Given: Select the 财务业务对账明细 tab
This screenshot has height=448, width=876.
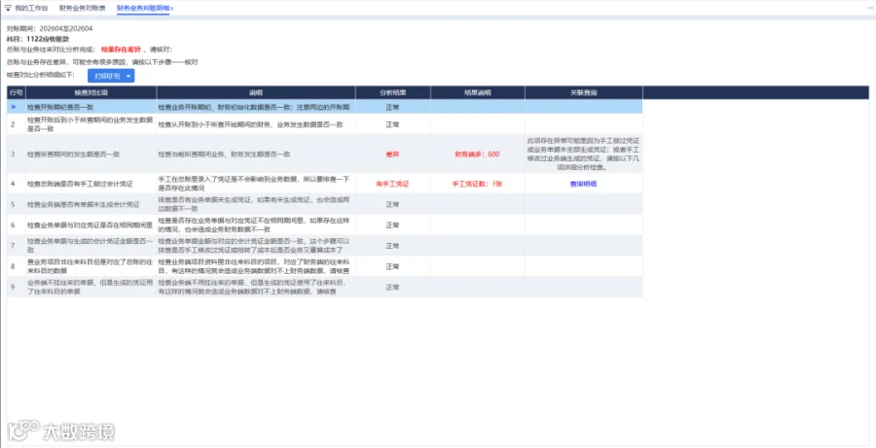Looking at the screenshot, I should click(143, 9).
